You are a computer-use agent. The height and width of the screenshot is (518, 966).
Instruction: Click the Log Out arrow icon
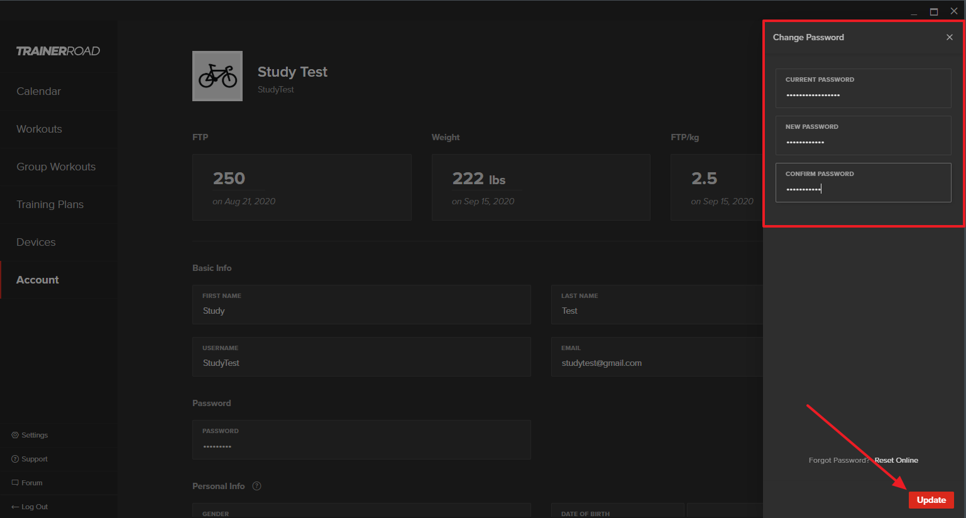pos(15,507)
